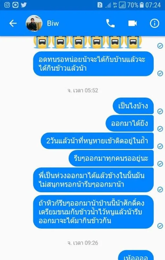
Task: Open Twitter notification in status bar
Action: click(x=24, y=5)
